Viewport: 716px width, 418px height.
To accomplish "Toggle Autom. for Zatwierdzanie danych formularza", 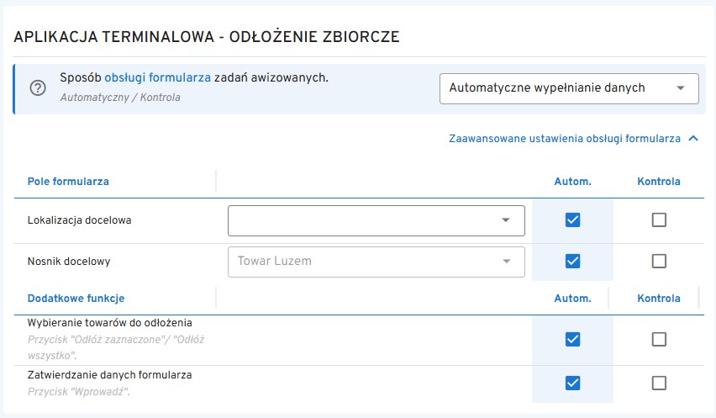I will coord(573,384).
